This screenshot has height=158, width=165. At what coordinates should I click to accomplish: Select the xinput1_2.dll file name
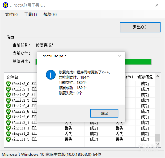24,134
